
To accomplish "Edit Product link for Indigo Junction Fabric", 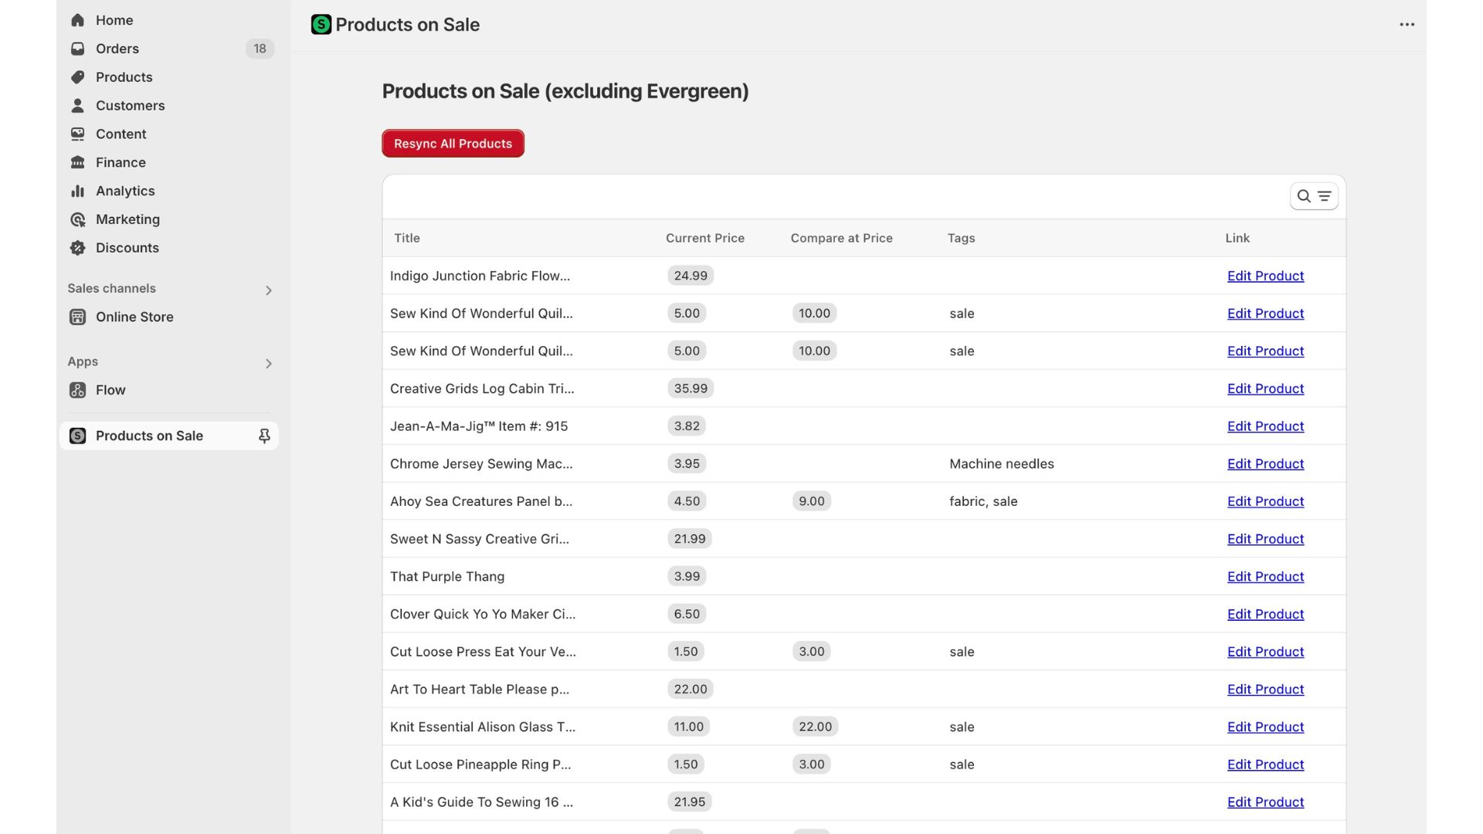I will [x=1265, y=276].
